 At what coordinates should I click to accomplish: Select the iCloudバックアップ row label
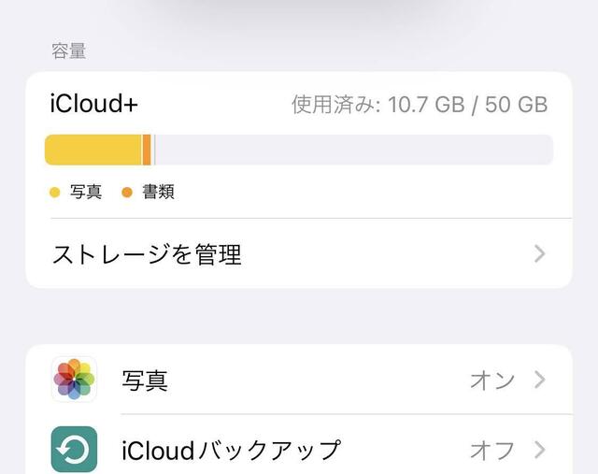tap(231, 451)
